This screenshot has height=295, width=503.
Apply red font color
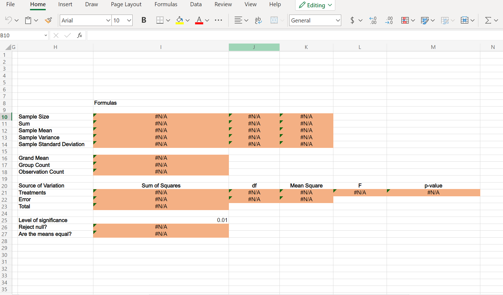(x=199, y=20)
